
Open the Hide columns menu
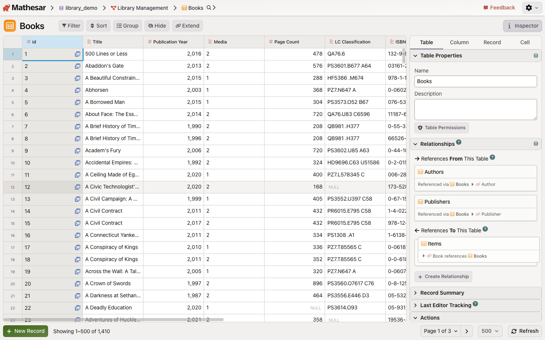click(157, 26)
